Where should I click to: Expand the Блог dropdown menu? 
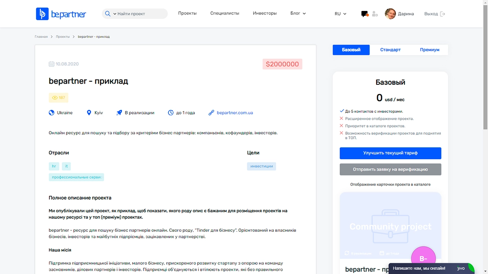pos(298,13)
